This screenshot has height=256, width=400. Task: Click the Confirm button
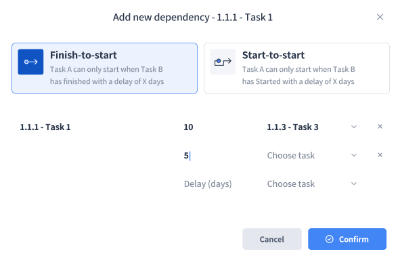347,239
